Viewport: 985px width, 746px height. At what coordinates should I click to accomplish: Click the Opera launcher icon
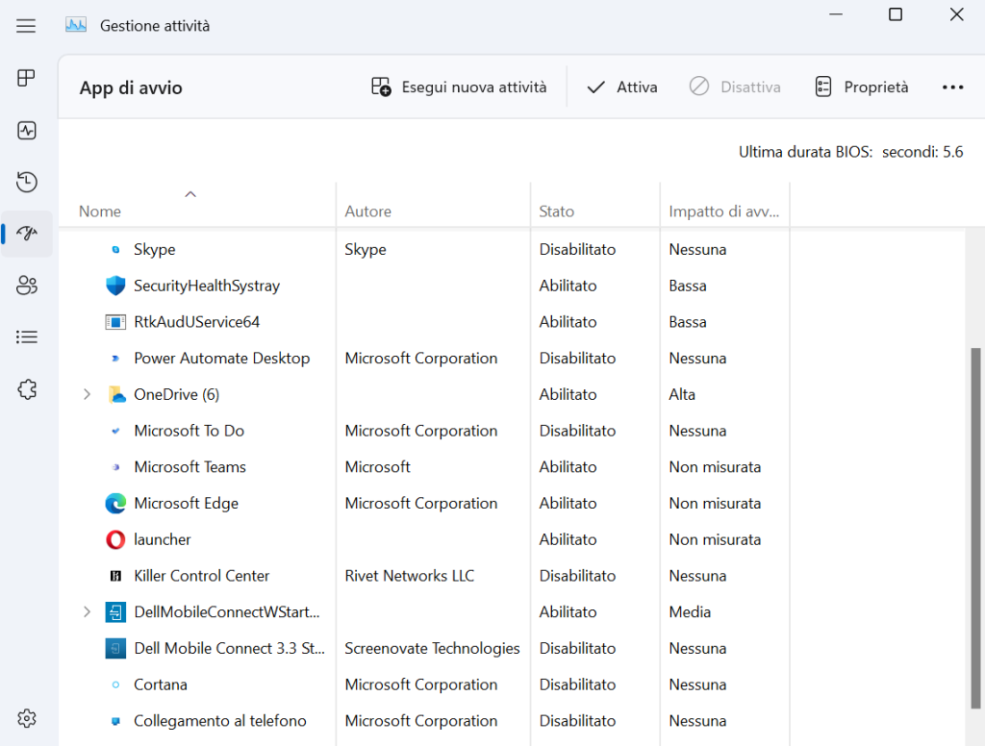pos(115,539)
